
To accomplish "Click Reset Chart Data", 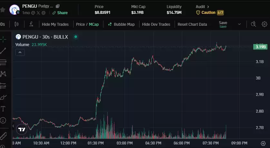I will point(192,24).
